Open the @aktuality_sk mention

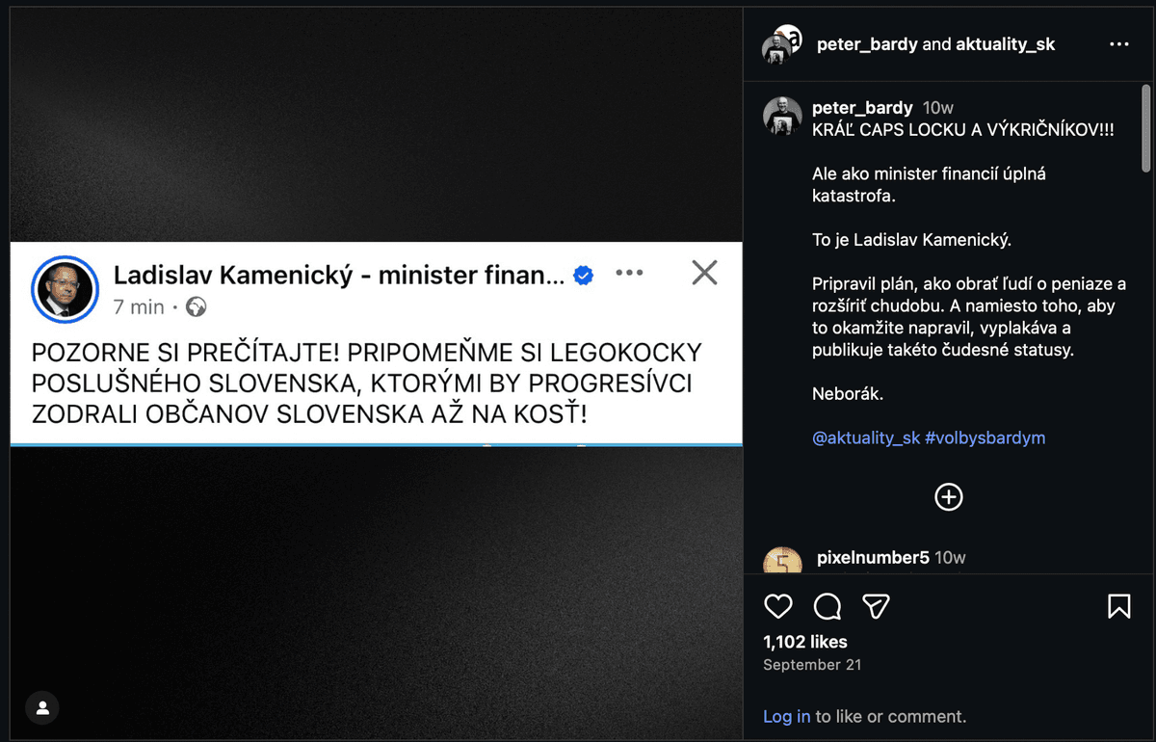(866, 437)
